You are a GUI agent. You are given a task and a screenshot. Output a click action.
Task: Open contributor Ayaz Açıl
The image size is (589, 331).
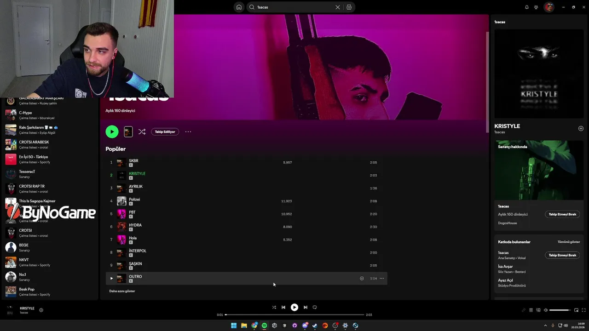[505, 280]
